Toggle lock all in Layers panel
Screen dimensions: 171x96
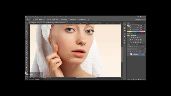pyautogui.click(x=136, y=52)
